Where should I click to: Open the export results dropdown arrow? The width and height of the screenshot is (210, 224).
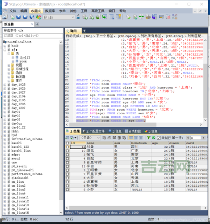(76, 138)
